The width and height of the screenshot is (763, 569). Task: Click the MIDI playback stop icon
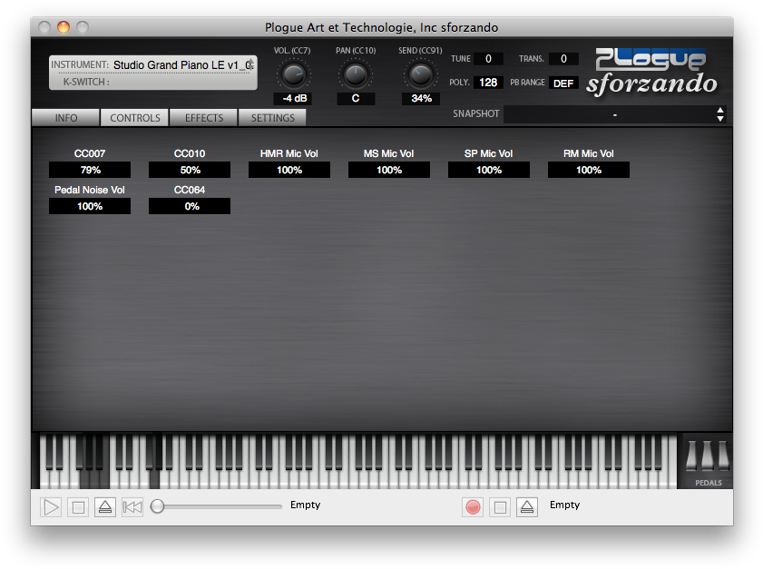pyautogui.click(x=78, y=507)
